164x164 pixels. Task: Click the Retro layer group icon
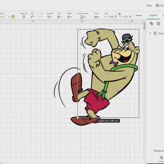coord(155,33)
